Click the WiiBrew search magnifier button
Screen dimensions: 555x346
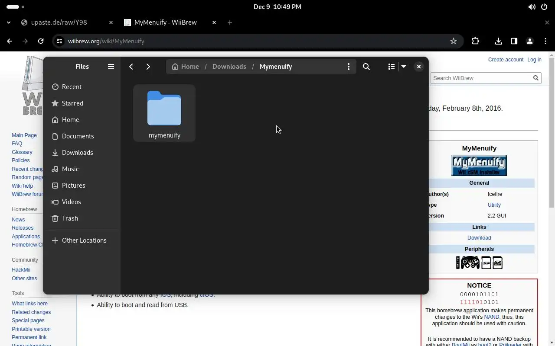click(x=536, y=78)
